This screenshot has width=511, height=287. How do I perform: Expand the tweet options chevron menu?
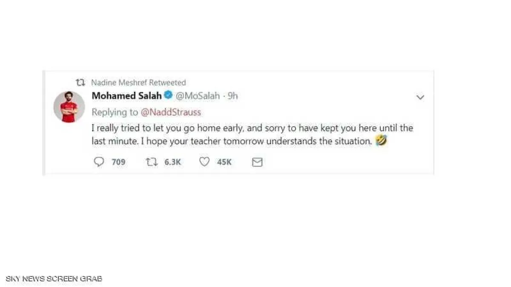pos(420,97)
